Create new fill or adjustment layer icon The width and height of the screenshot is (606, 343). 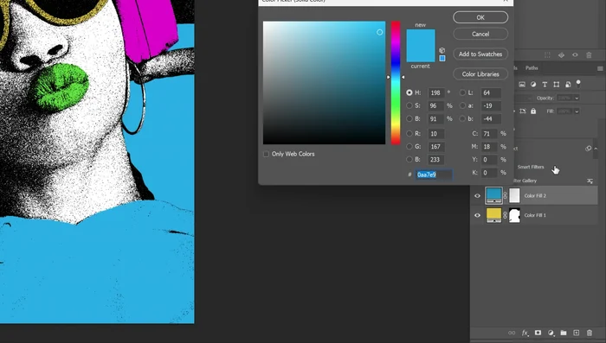pyautogui.click(x=551, y=333)
